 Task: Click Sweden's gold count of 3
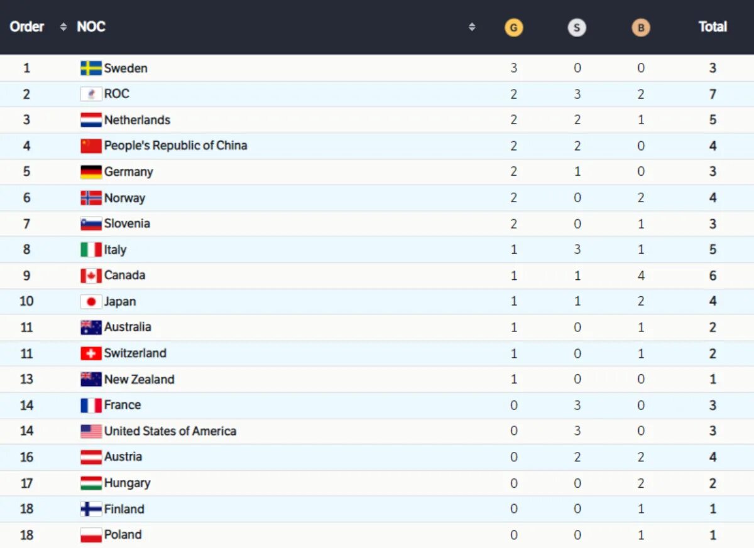[x=513, y=68]
